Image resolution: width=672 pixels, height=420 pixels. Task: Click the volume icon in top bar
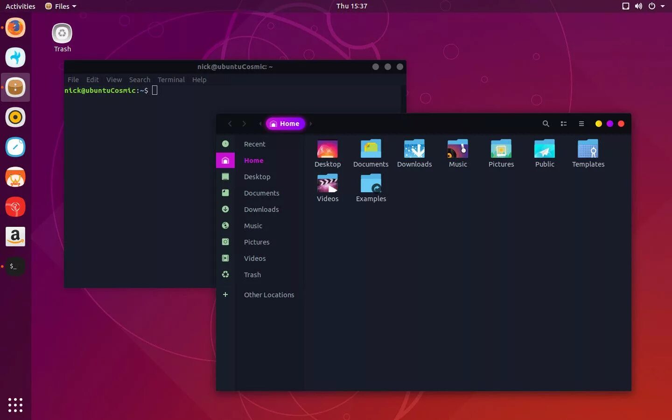tap(638, 6)
